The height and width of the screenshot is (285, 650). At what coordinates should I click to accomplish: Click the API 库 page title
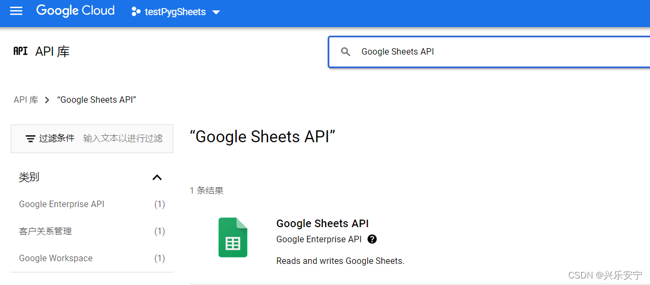pos(53,52)
